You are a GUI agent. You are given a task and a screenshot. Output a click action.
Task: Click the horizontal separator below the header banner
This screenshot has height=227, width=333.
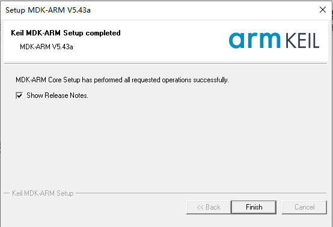(166, 63)
